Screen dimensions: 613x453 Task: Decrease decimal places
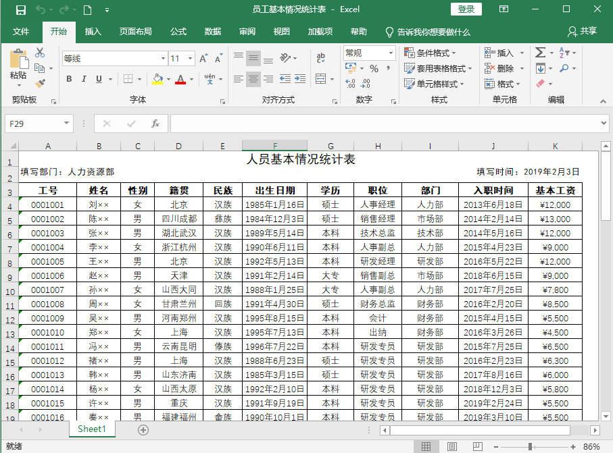pos(365,83)
